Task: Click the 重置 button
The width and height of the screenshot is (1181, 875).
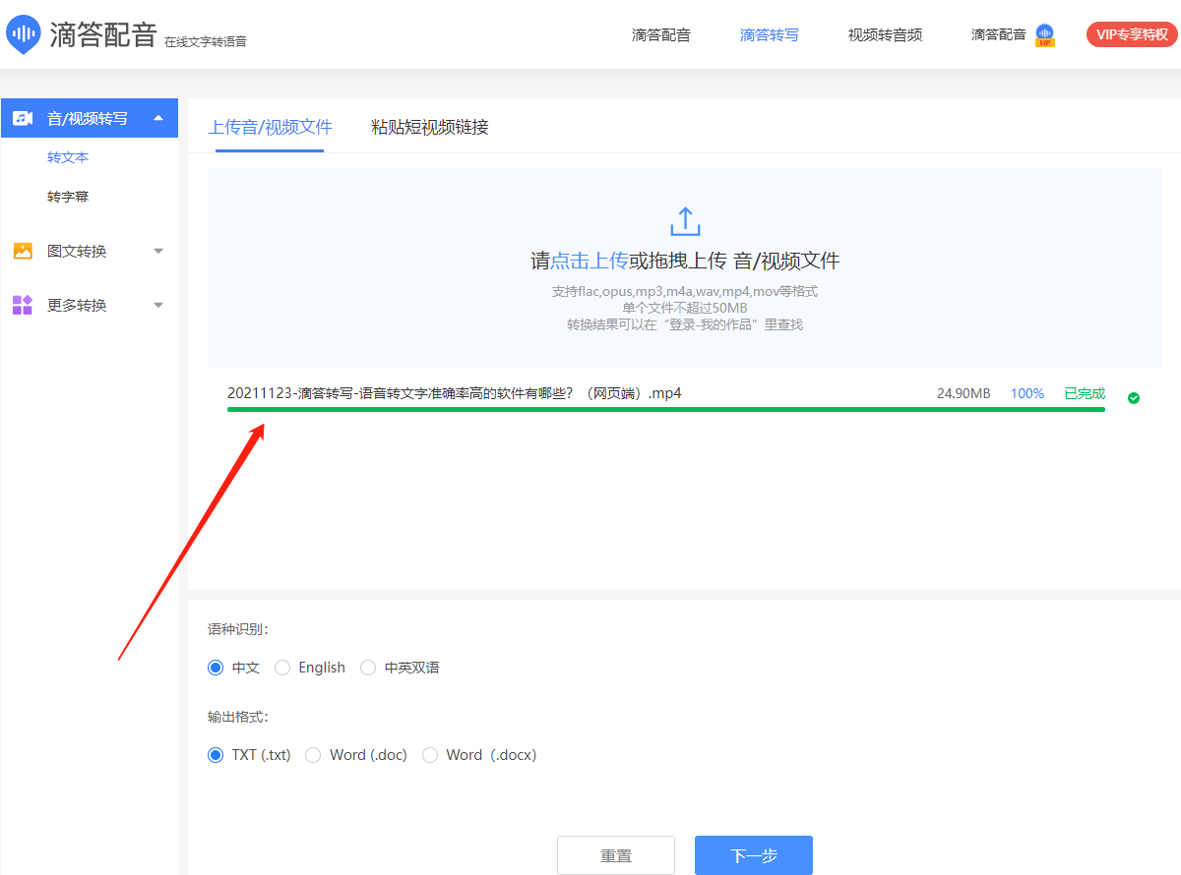Action: 616,855
